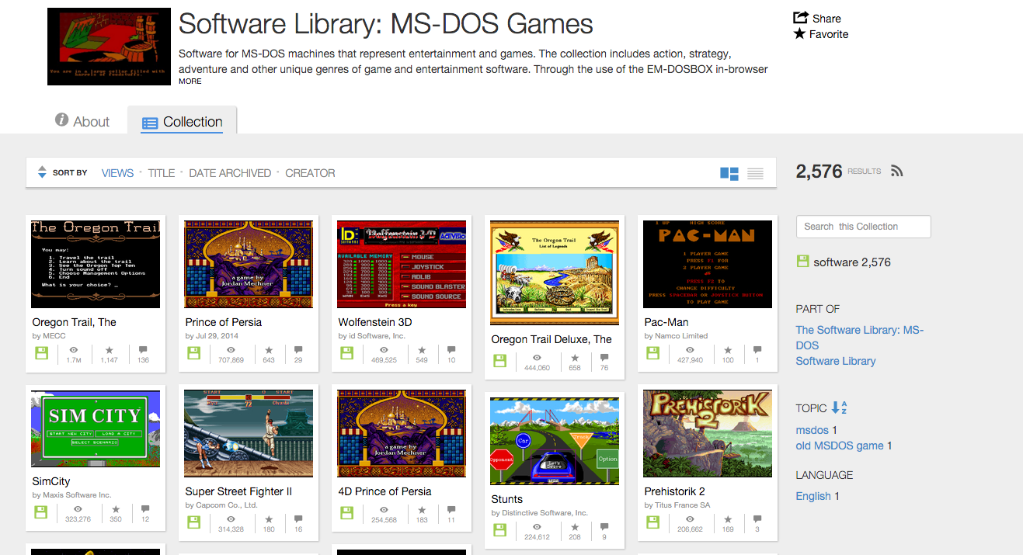
Task: Click the 'by Titus France SA' creator text
Action: 677,505
